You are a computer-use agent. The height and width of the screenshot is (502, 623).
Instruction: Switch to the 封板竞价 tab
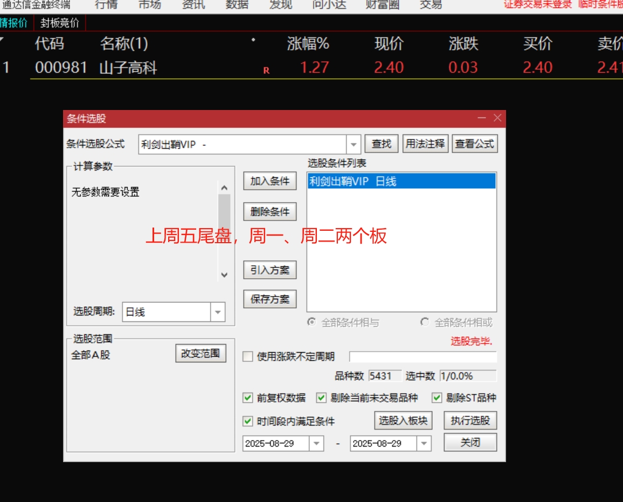(x=60, y=23)
